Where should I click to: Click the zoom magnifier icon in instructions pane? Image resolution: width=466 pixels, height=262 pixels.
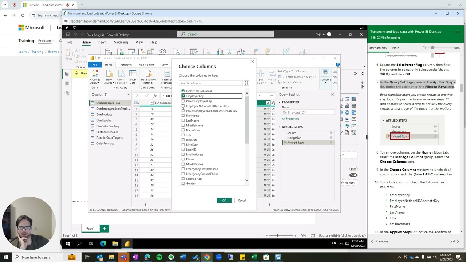tap(424, 48)
